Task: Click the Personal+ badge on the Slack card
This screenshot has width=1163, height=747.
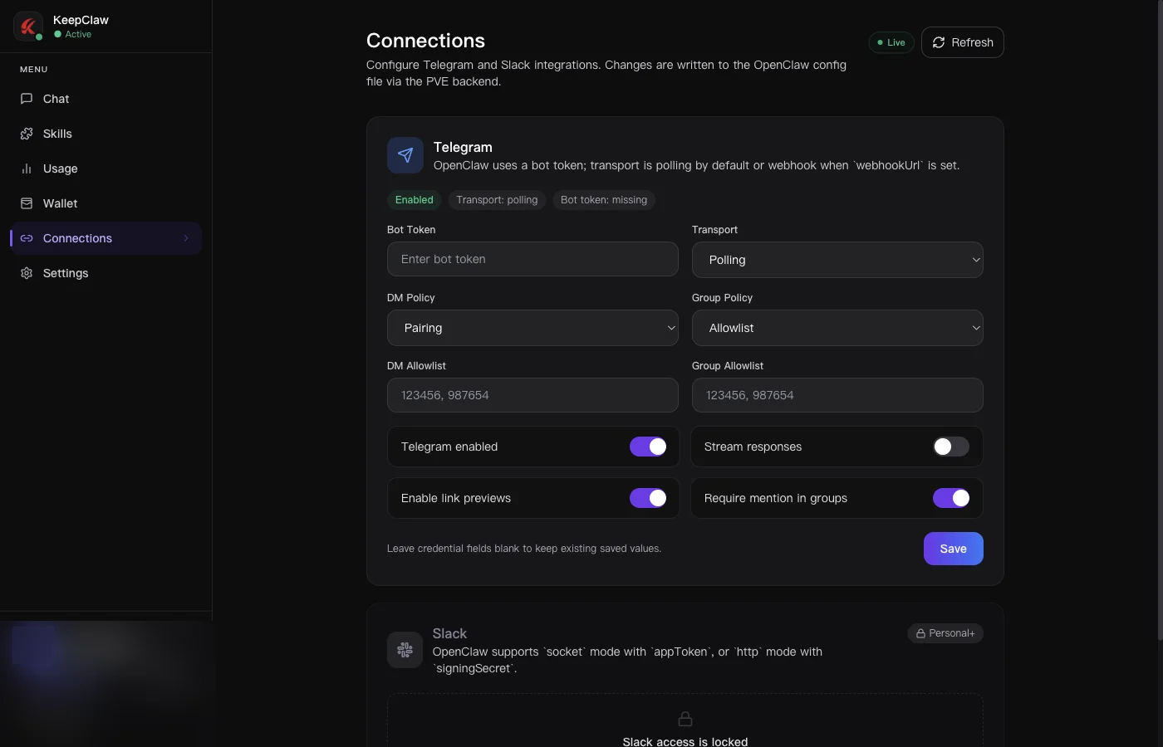Action: tap(945, 633)
